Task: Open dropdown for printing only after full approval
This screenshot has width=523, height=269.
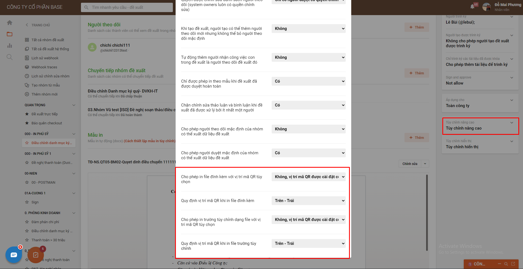Action: [308, 81]
